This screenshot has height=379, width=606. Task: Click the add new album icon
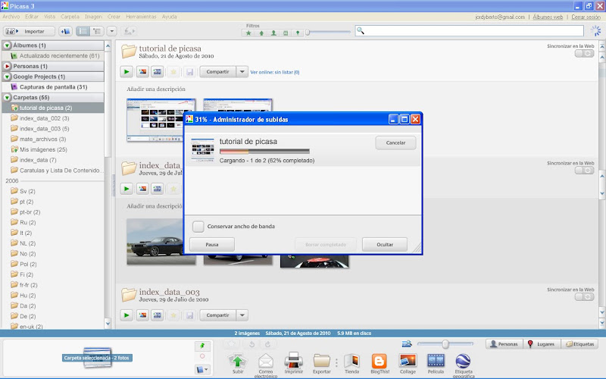coord(65,31)
